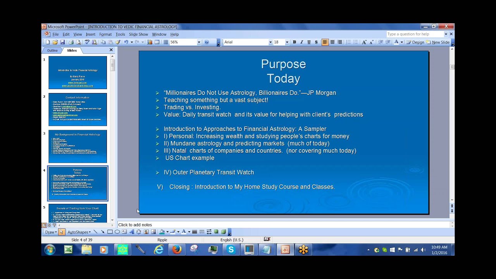Switch to Slide Sorter View
The height and width of the screenshot is (279, 496).
[49, 225]
